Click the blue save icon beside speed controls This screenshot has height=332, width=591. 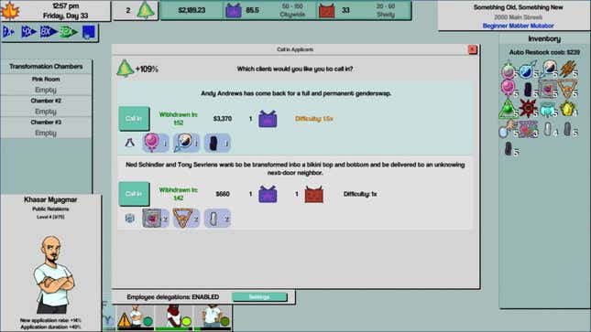[x=89, y=32]
